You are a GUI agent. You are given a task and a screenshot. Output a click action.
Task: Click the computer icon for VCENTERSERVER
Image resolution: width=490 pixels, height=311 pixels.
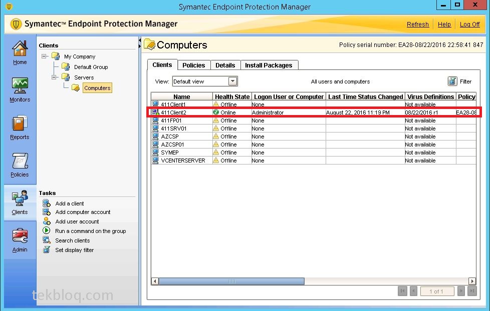click(155, 160)
